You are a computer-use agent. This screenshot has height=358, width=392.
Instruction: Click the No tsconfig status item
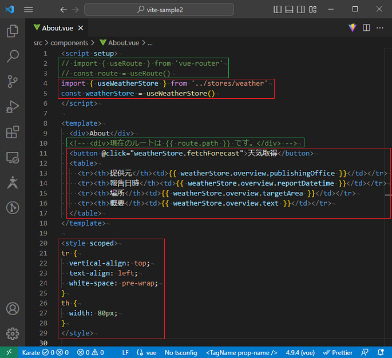tap(181, 352)
